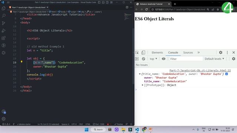Open the top JavaScript context dropdown

[153, 59]
